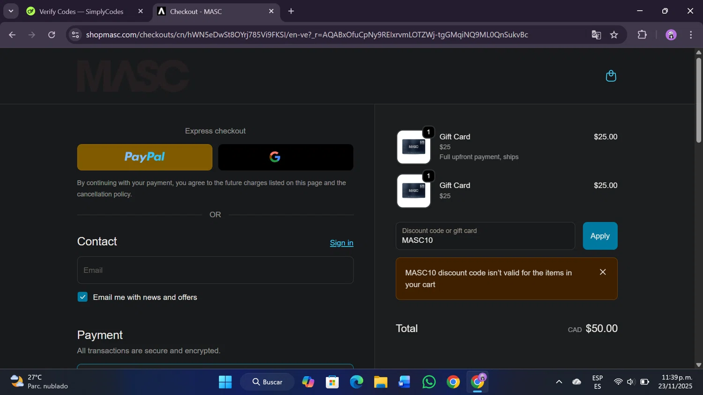This screenshot has width=703, height=395.
Task: Click 'All transactions are secure and encrypted' text
Action: point(149,351)
